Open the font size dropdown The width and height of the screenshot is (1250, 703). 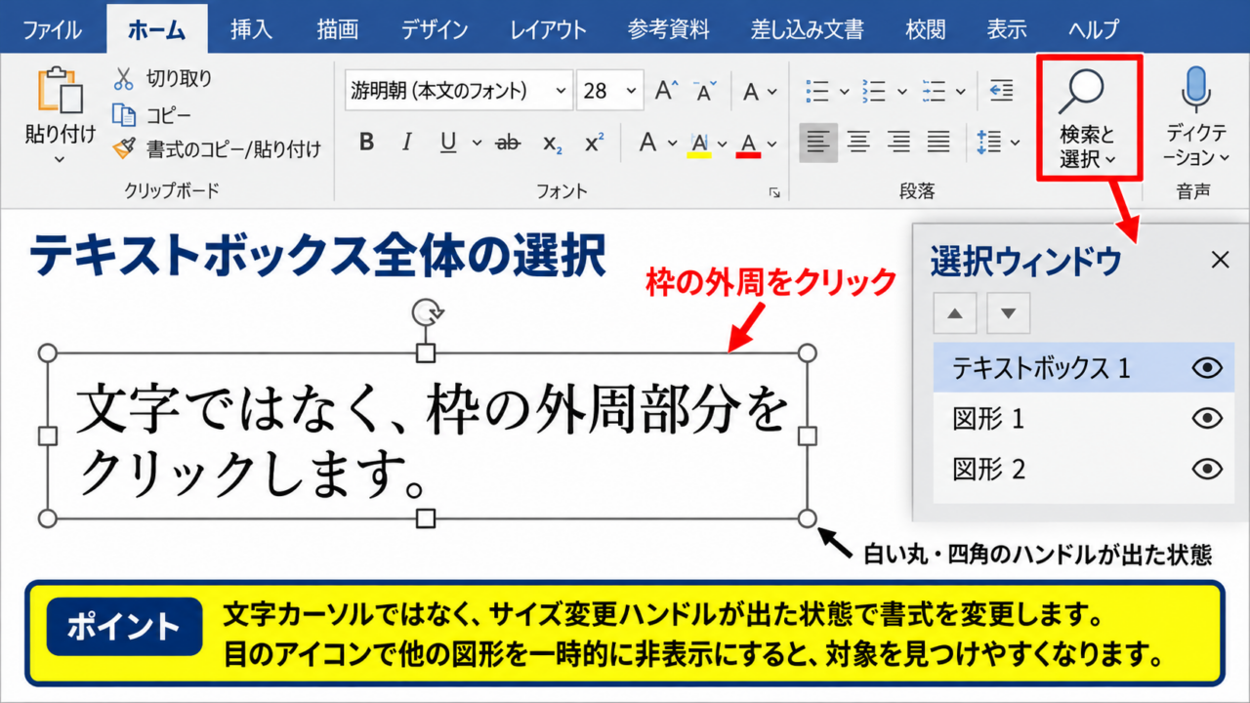tap(631, 92)
